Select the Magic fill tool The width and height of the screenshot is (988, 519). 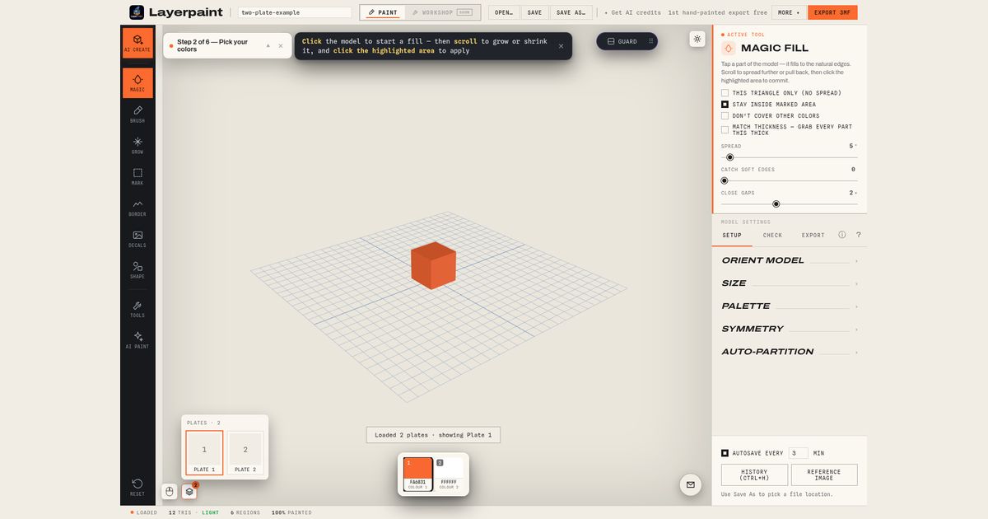coord(137,83)
